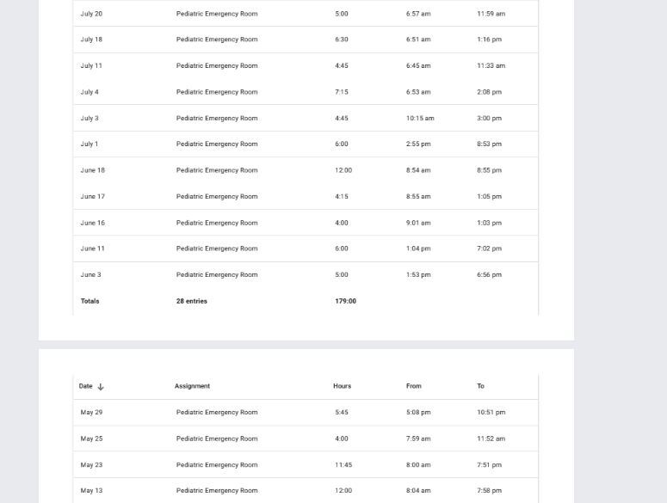Click the July 20 date cell
The image size is (667, 503).
(91, 14)
